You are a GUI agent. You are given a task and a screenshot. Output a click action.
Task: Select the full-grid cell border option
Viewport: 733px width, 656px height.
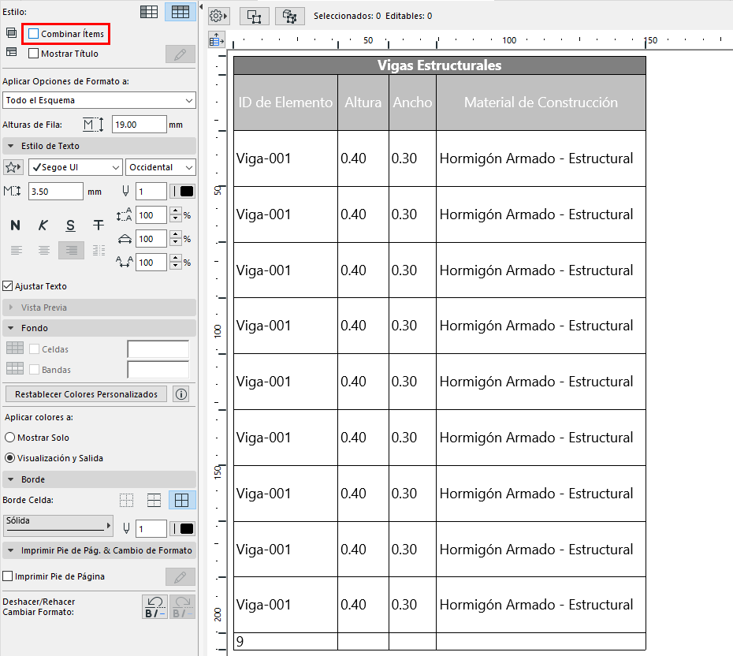coord(181,501)
